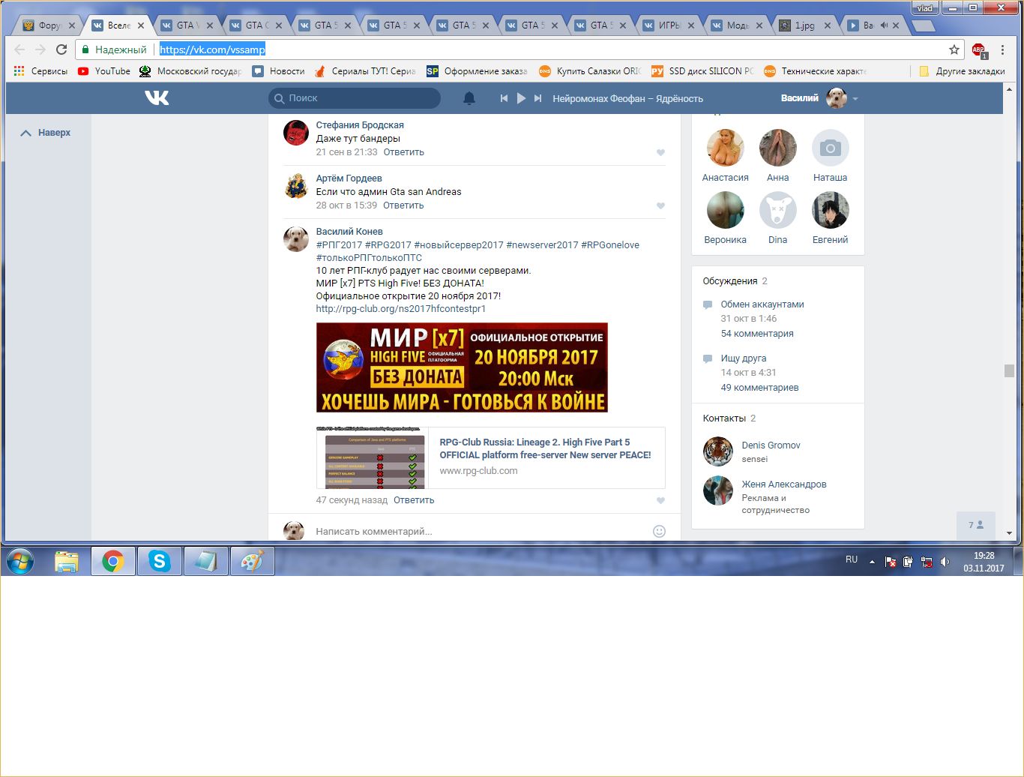This screenshot has height=777, width=1024.
Task: Reload the page in Chrome
Action: 61,49
